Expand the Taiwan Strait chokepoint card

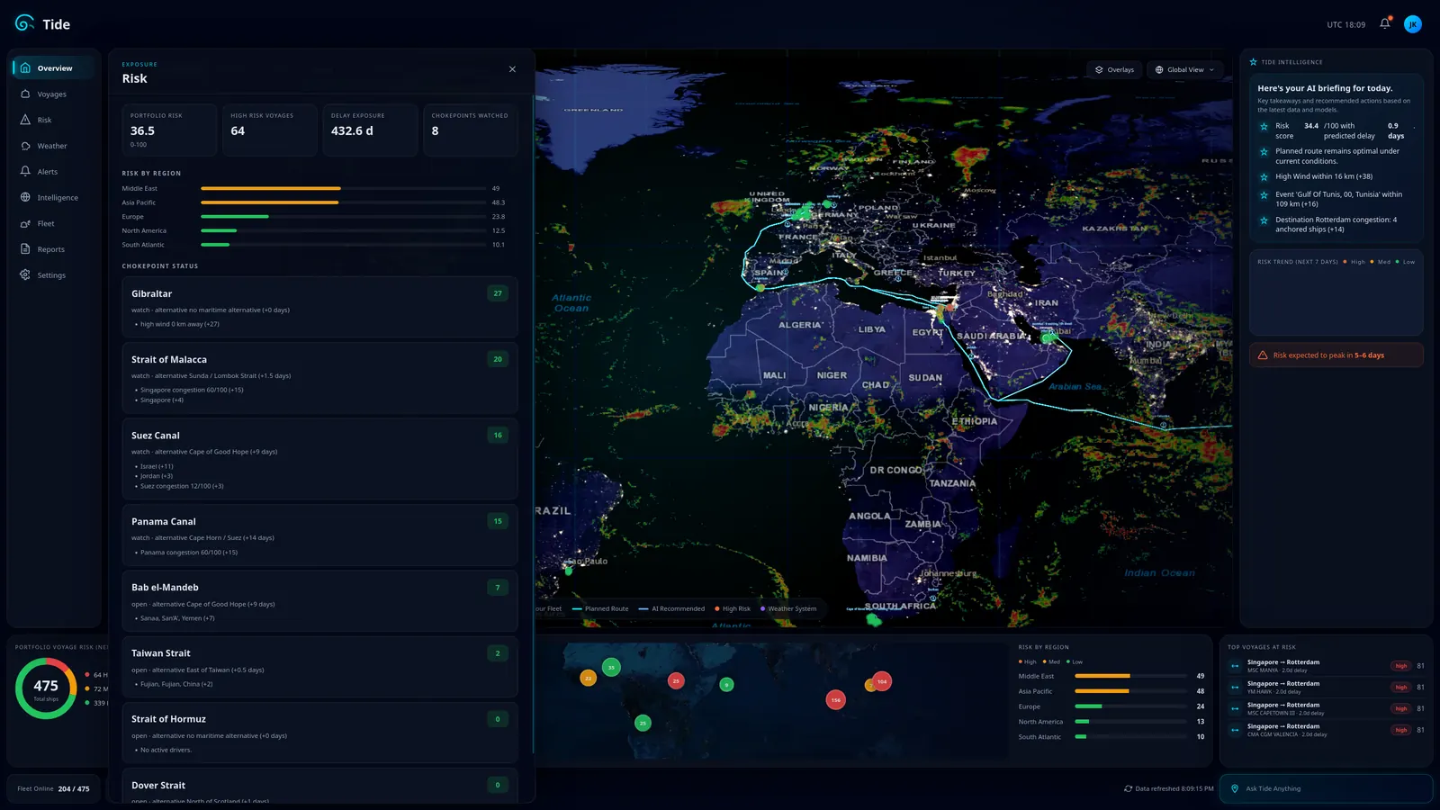pos(319,667)
